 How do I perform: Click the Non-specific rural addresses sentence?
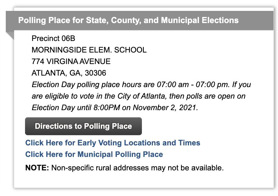[137, 168]
